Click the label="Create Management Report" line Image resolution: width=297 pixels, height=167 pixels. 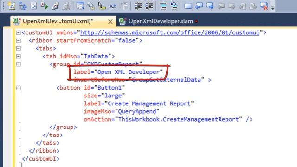click(139, 103)
